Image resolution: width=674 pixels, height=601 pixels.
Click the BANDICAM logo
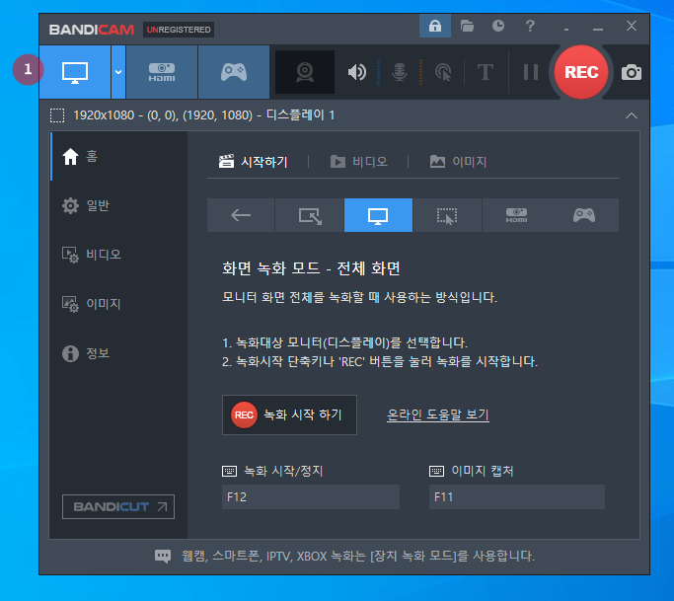click(x=92, y=30)
